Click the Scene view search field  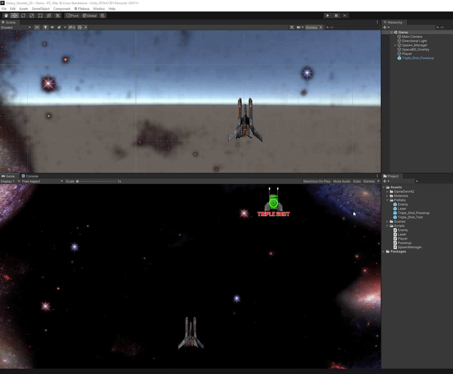click(352, 27)
